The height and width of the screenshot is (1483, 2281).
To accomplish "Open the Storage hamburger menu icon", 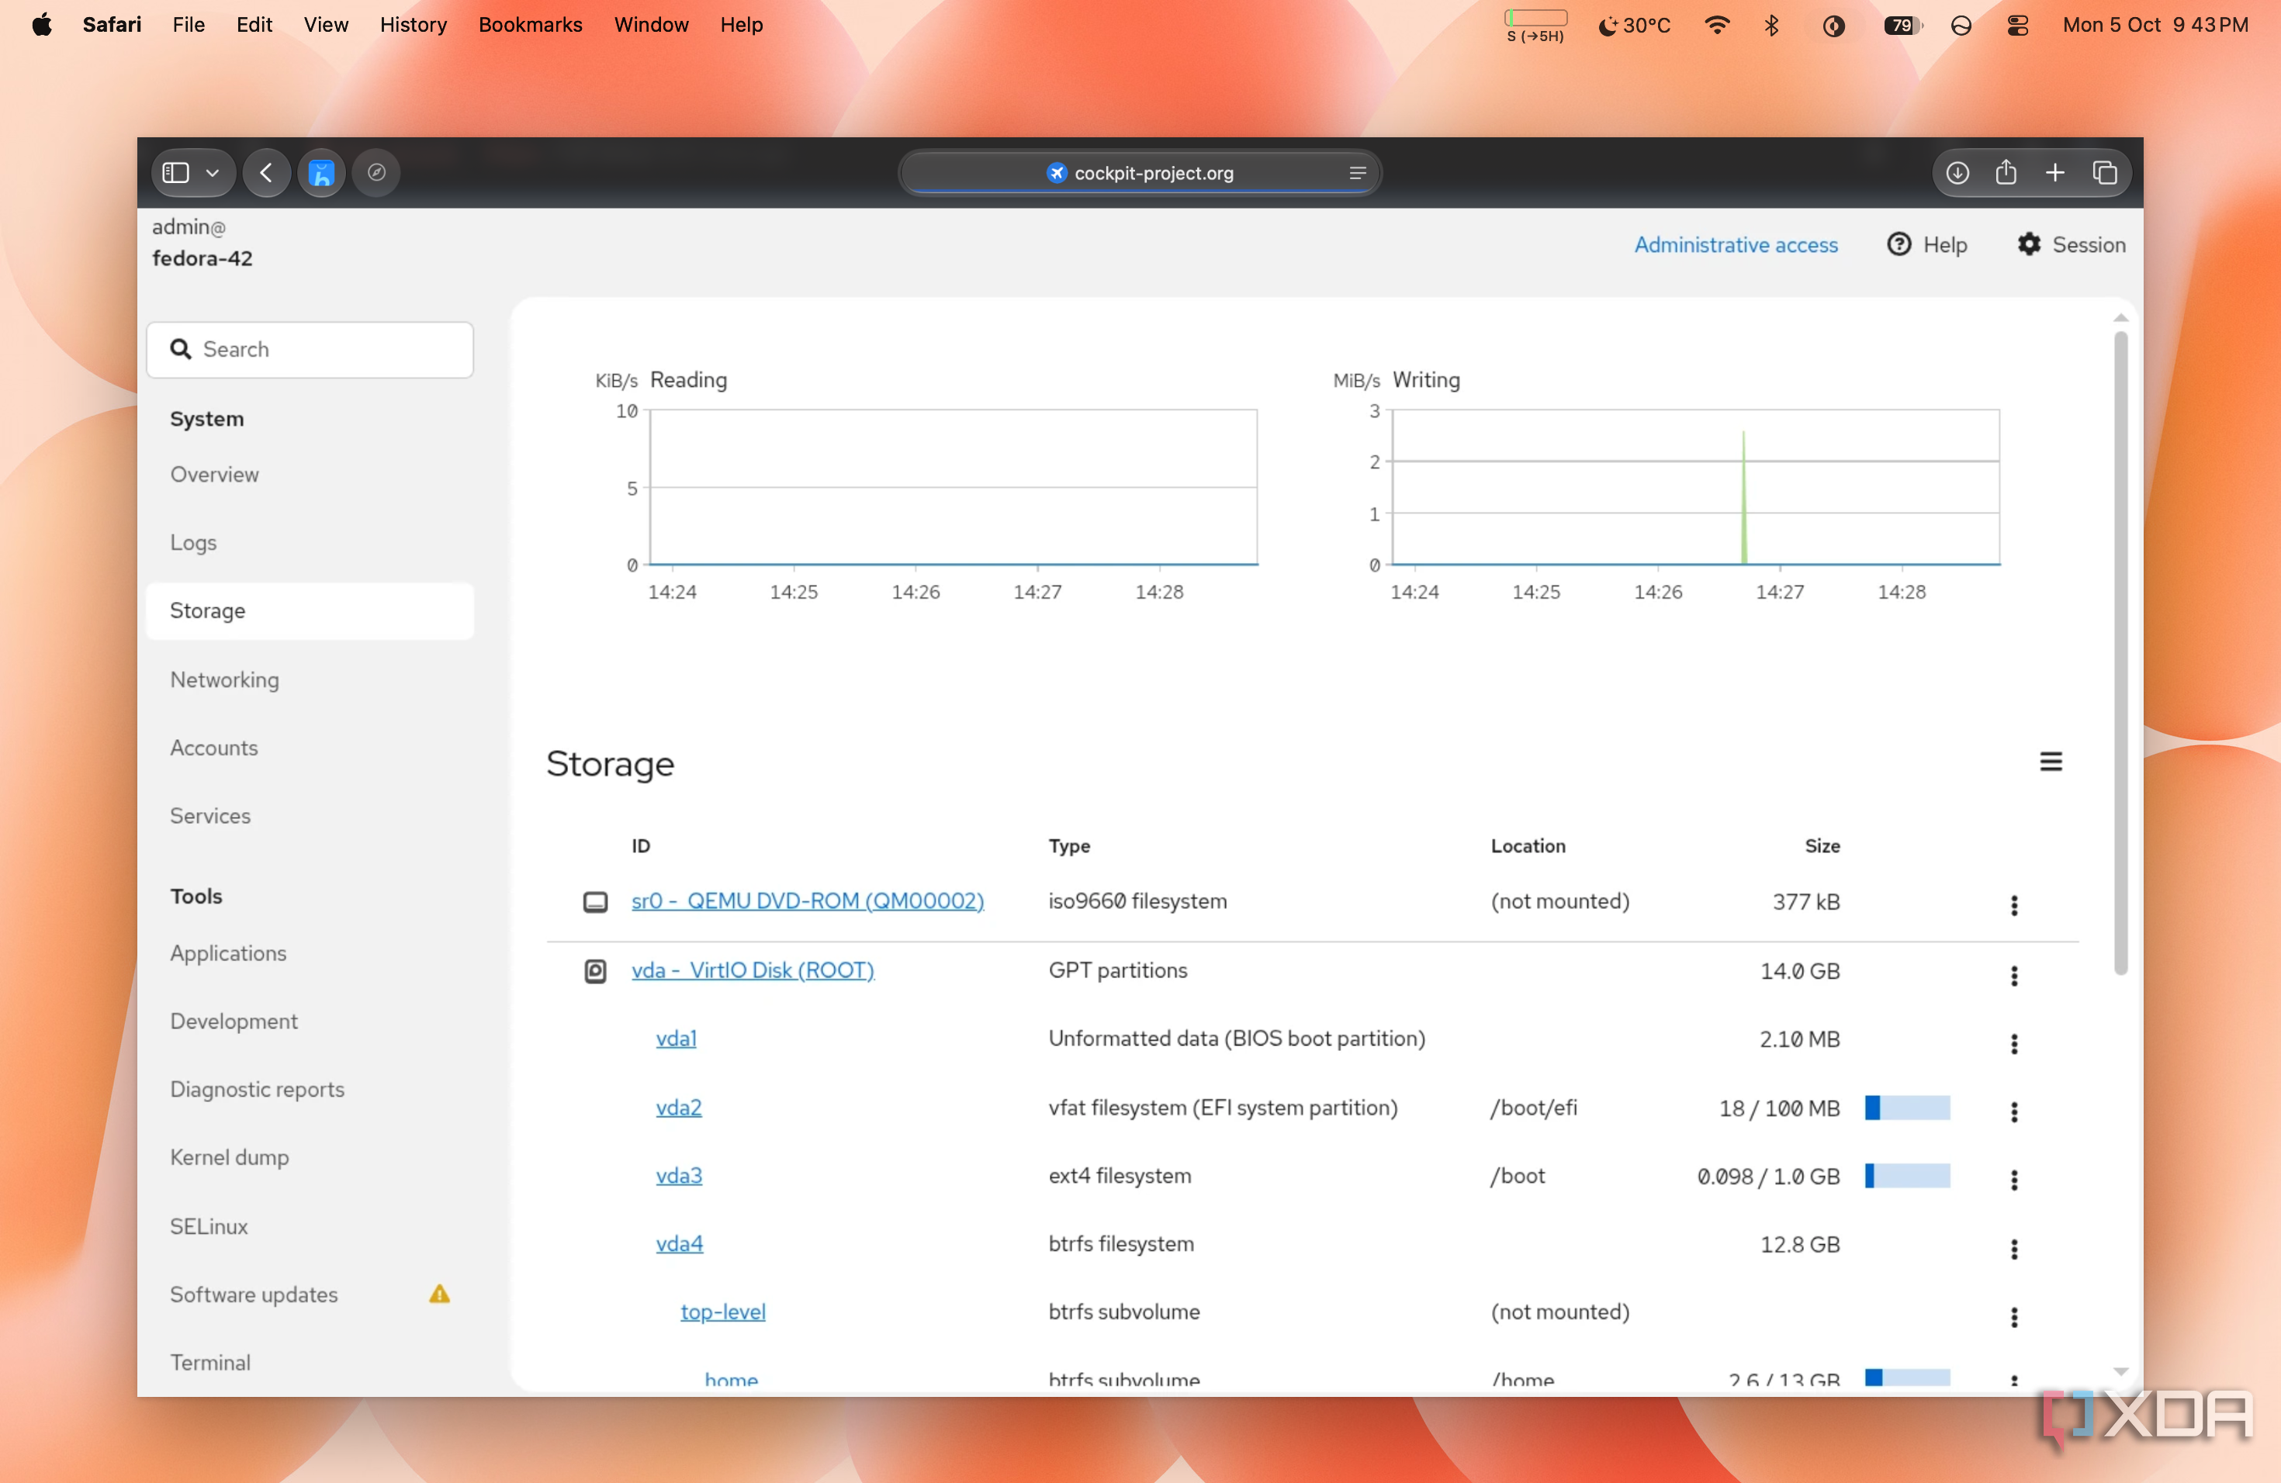I will [2050, 762].
